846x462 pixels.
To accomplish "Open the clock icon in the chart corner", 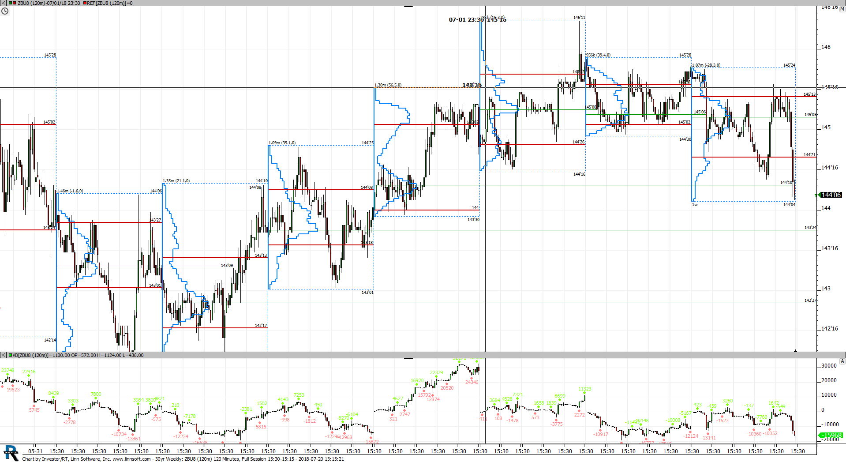I will click(5, 11).
